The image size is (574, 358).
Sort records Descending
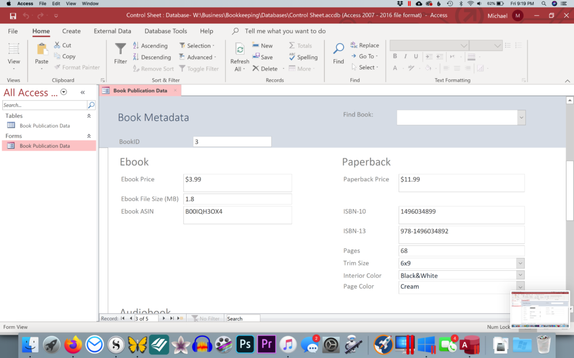pyautogui.click(x=151, y=58)
